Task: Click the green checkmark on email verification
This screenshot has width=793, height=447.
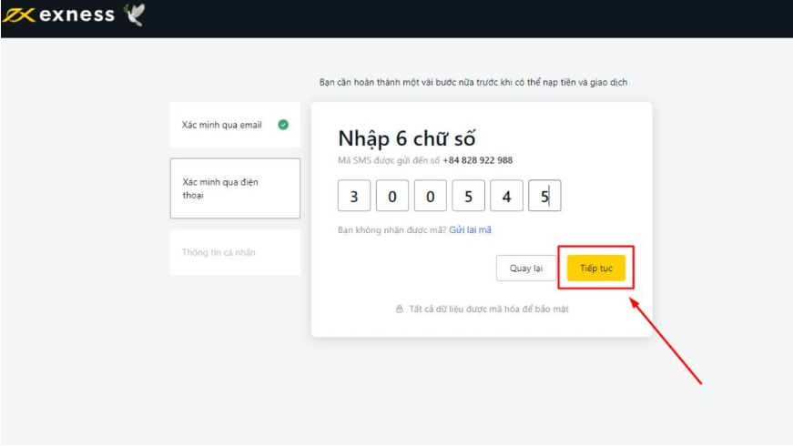Action: 283,125
